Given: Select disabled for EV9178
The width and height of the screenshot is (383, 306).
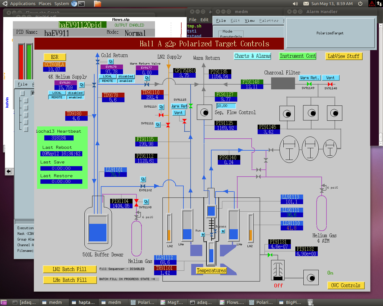Looking at the screenshot, I should [x=126, y=76].
